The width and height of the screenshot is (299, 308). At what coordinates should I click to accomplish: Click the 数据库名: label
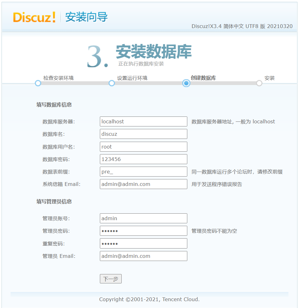point(54,134)
